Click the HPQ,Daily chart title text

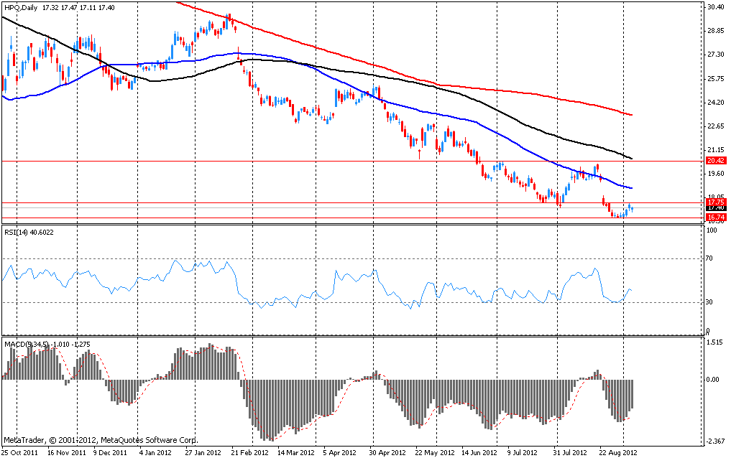19,6
